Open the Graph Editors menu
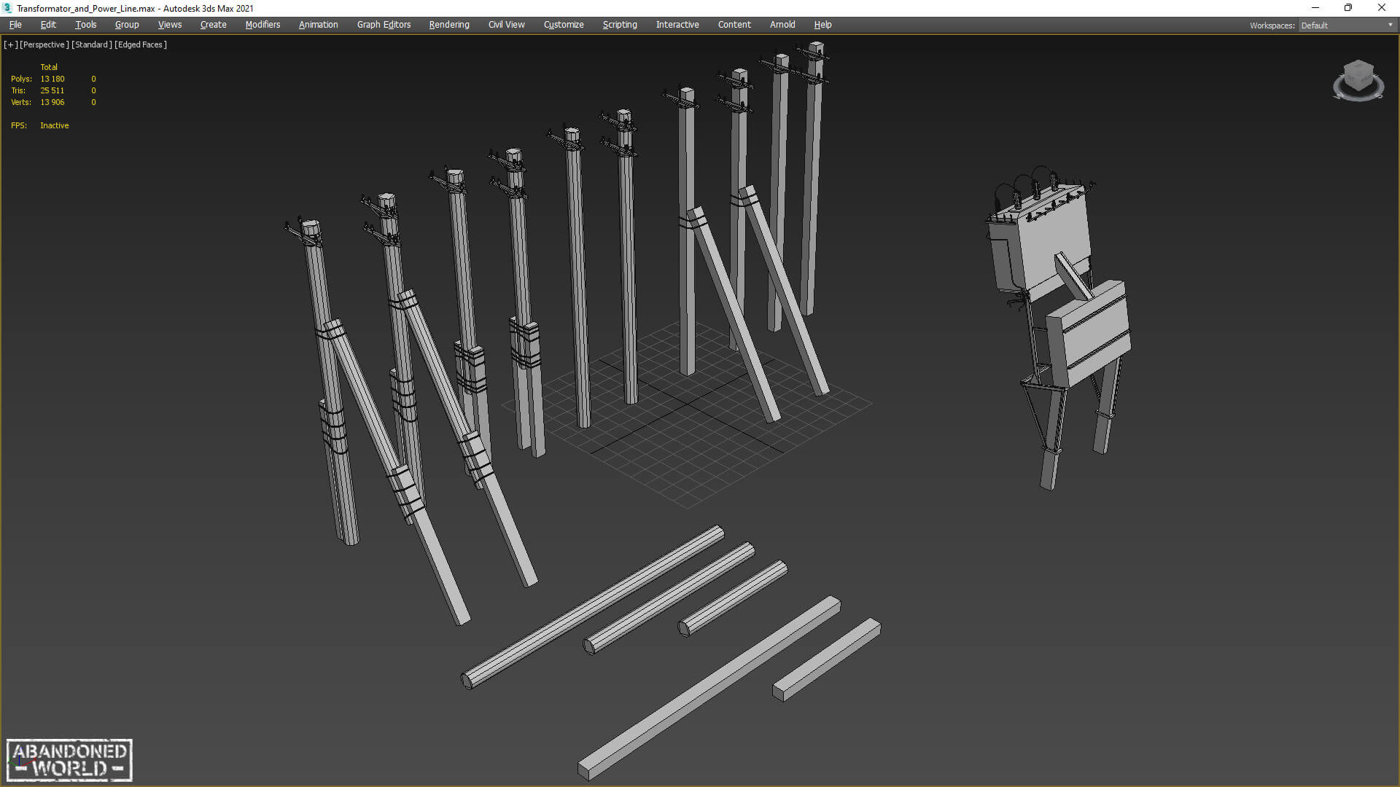The image size is (1400, 787). point(384,25)
